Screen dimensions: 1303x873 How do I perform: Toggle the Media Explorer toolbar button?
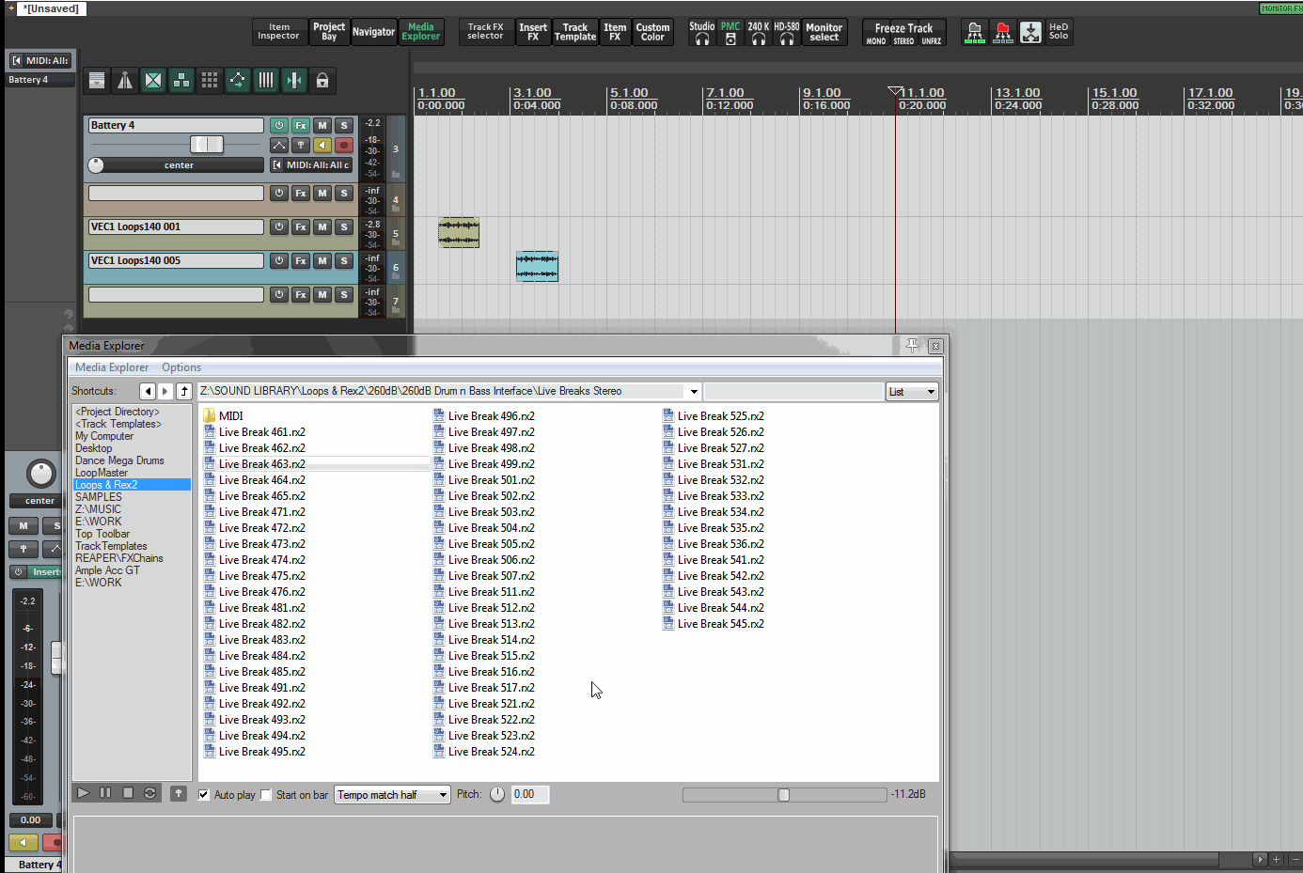pyautogui.click(x=421, y=32)
